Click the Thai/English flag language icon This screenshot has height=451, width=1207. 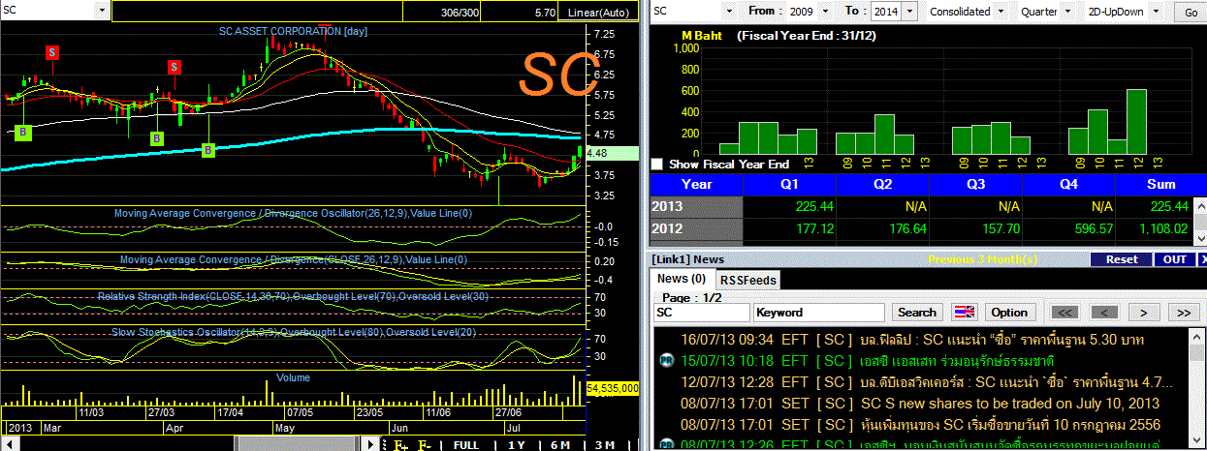pos(964,313)
